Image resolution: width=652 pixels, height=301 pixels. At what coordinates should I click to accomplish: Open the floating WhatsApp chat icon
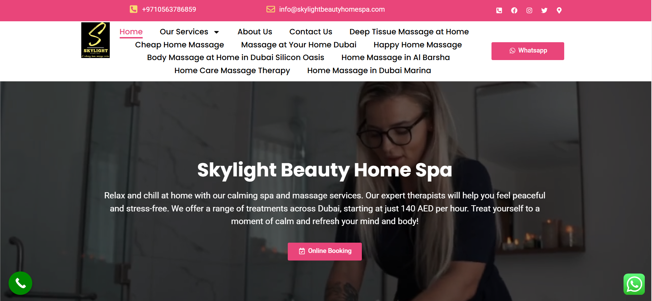634,284
